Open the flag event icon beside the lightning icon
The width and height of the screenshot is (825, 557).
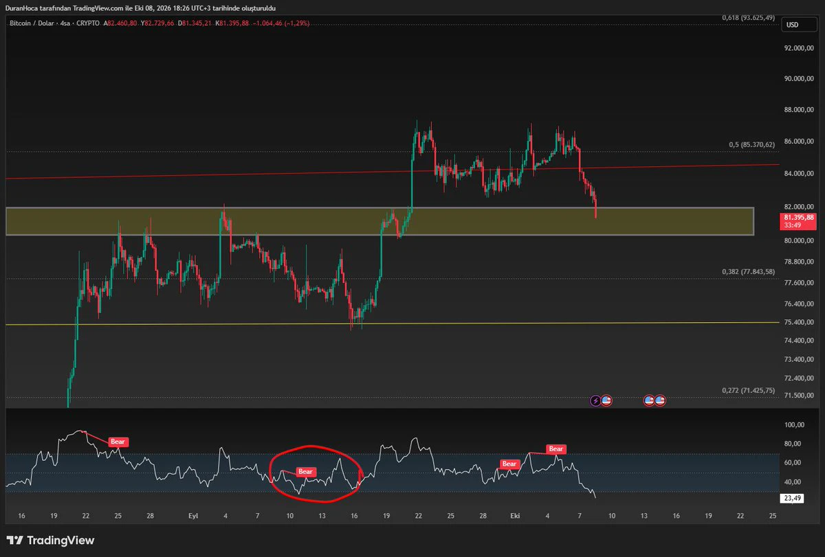pos(606,400)
